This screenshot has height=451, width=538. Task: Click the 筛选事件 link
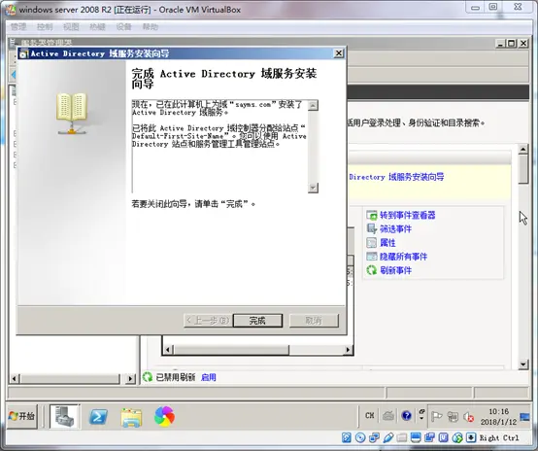395,229
